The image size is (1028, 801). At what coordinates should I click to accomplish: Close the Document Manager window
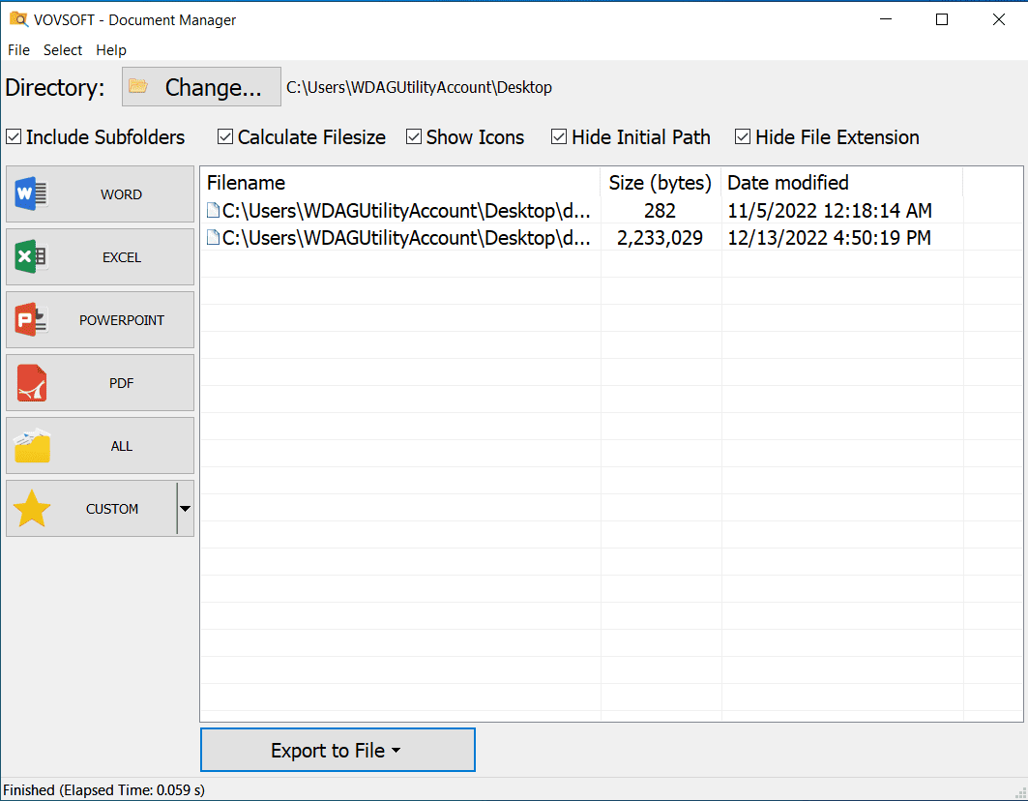[998, 19]
